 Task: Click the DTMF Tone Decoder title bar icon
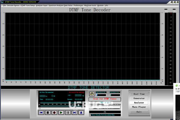coord(2,2)
